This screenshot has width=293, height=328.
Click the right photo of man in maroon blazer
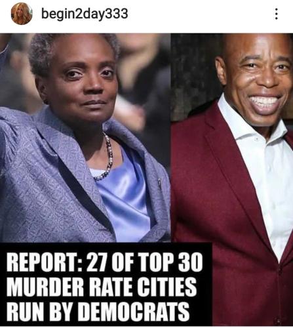tap(232, 179)
